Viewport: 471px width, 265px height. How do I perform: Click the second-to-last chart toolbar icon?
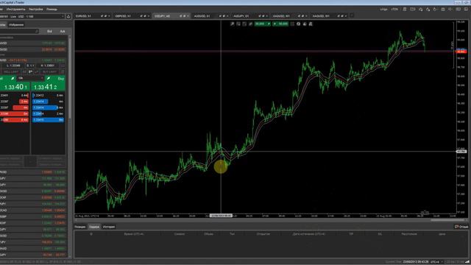pyautogui.click(x=305, y=24)
